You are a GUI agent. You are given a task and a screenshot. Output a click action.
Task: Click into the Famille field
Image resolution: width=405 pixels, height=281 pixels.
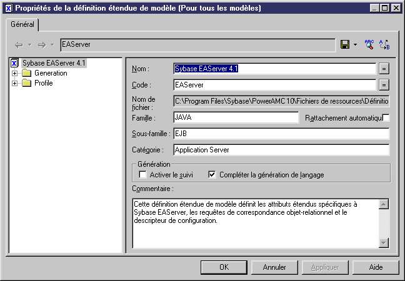[x=236, y=117]
